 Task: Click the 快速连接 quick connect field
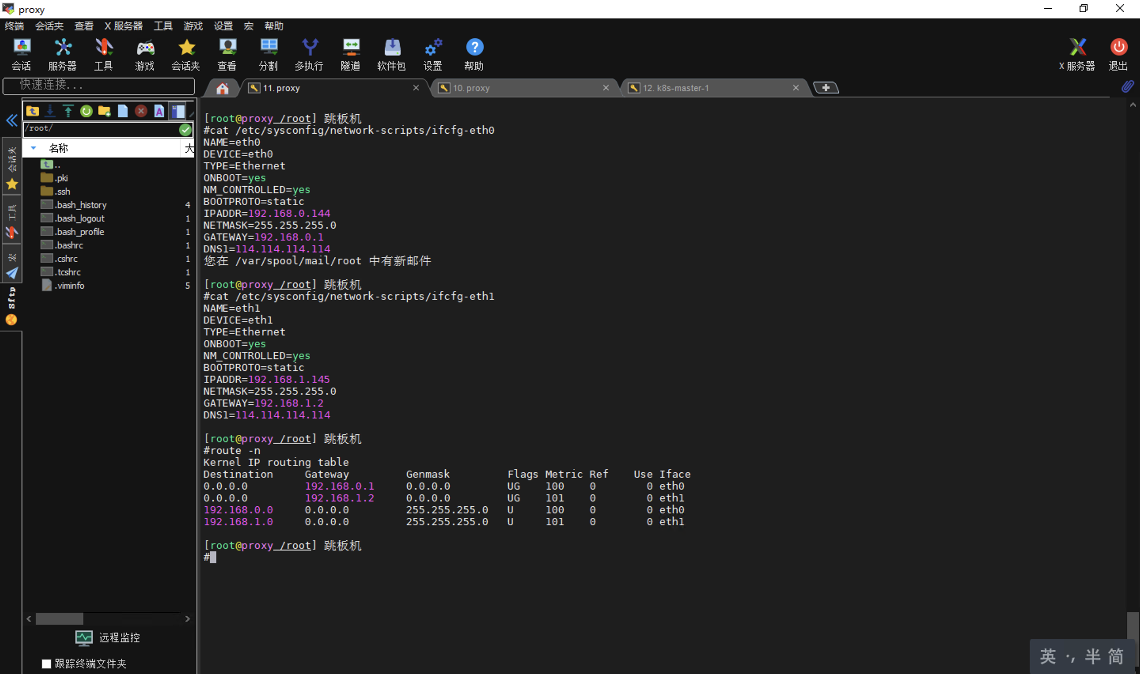[99, 85]
